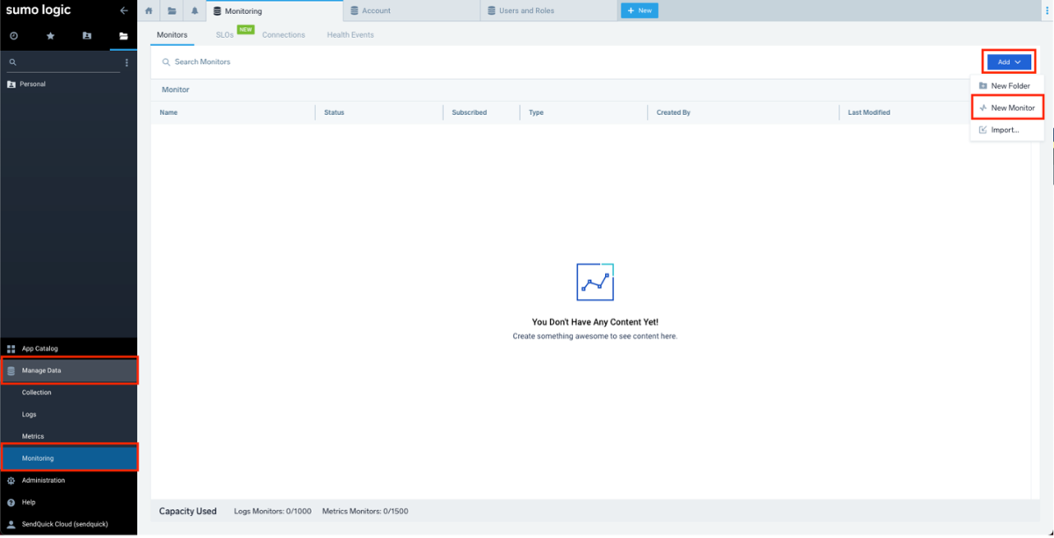Sort by Name column header

coord(169,112)
